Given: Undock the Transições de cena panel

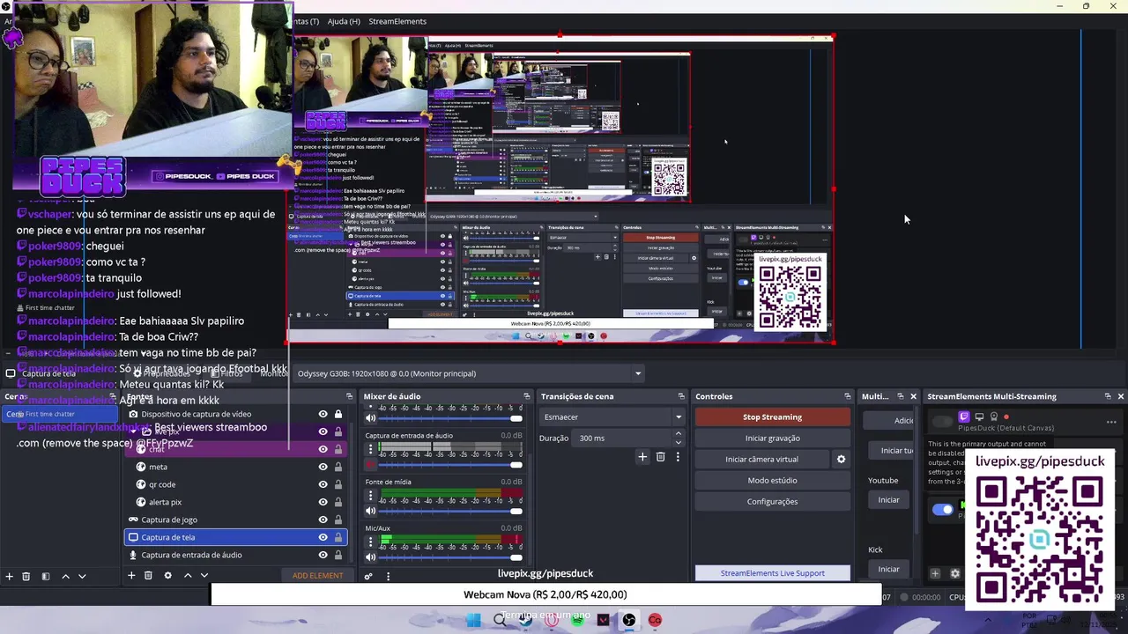Looking at the screenshot, I should [x=680, y=396].
